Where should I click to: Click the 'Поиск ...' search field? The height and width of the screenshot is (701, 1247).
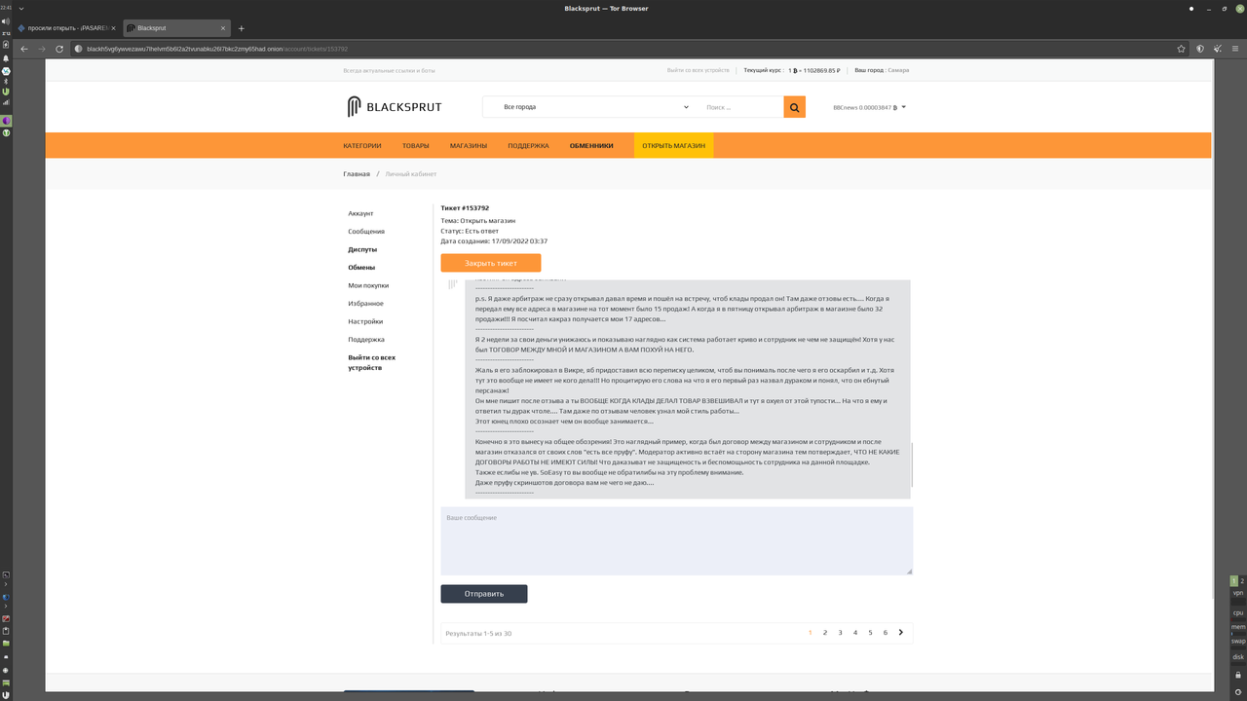pos(740,107)
